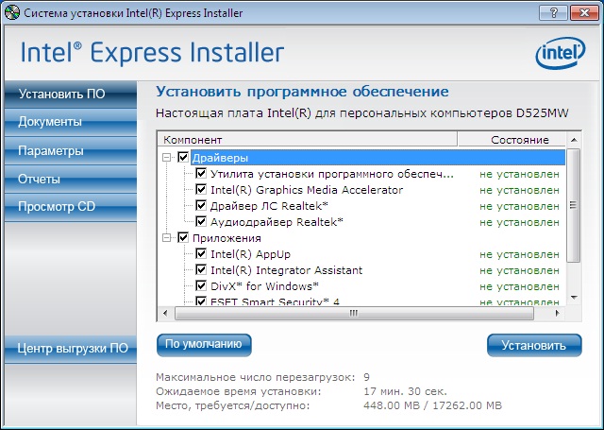Open Центр выгрузки ПО link

pos(73,348)
